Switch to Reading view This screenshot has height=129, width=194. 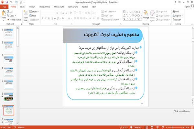tap(157, 127)
